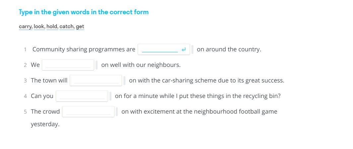This screenshot has height=149, width=353.
Task: Click grey marker beside sentence 5 blank
Action: coord(117,112)
